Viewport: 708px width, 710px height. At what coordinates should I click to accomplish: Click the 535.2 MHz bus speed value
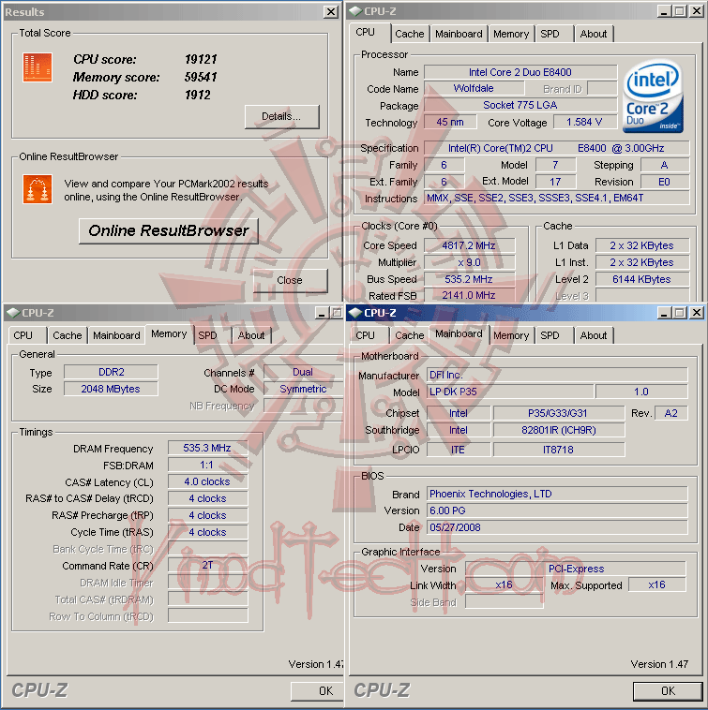tap(469, 279)
